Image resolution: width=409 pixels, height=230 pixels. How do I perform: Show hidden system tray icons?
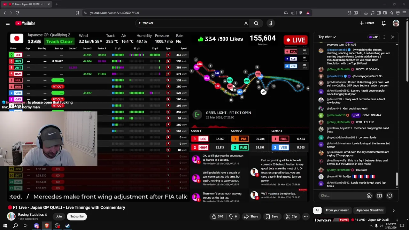371,226
